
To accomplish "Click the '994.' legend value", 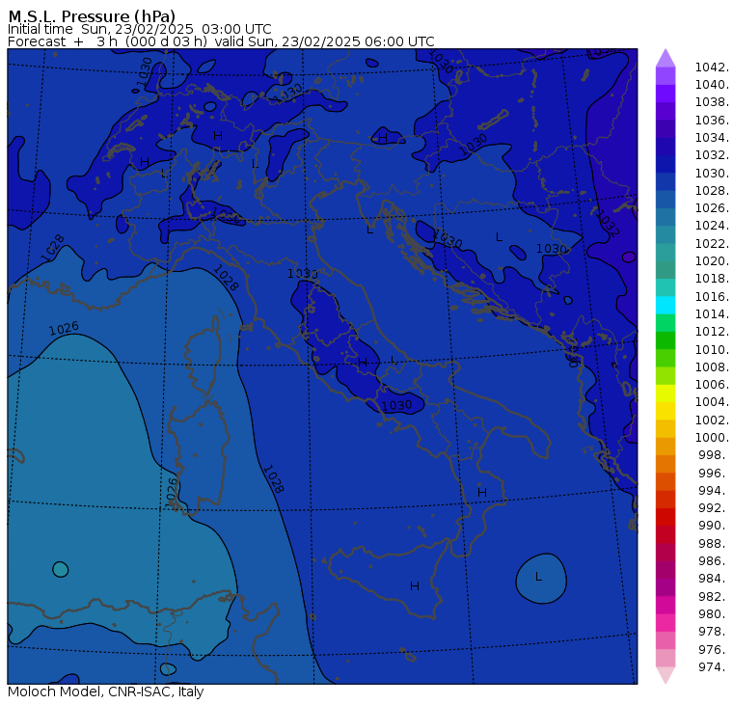I will coord(714,491).
